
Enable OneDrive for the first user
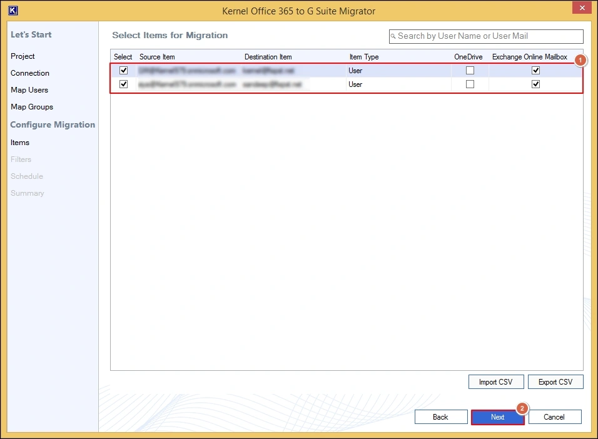(x=470, y=71)
